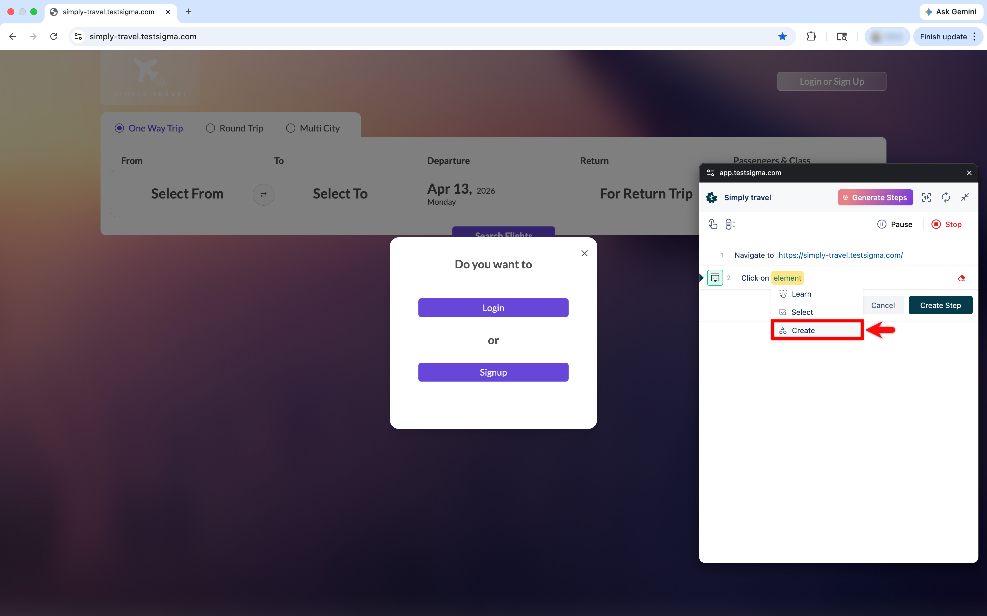This screenshot has width=987, height=616.
Task: Open the blurred Chrome profile avatar
Action: [x=887, y=37]
